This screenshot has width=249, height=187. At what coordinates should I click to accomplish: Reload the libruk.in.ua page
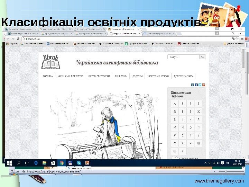18,39
